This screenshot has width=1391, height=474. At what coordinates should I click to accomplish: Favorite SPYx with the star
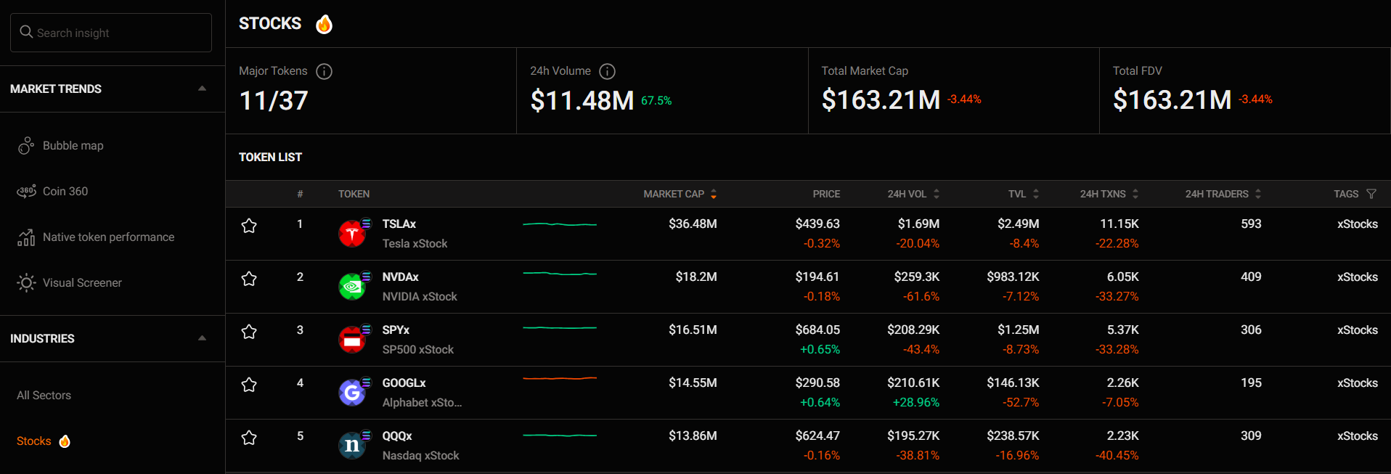pyautogui.click(x=249, y=332)
